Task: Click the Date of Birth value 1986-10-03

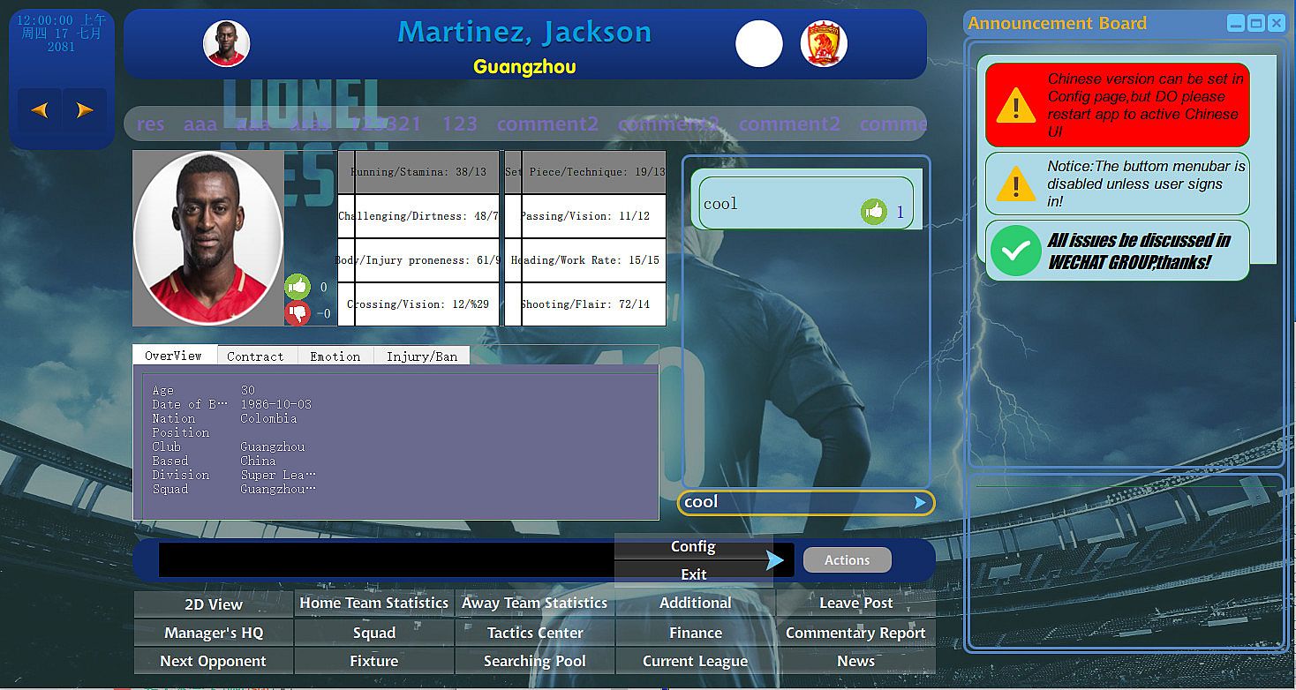Action: [x=275, y=404]
